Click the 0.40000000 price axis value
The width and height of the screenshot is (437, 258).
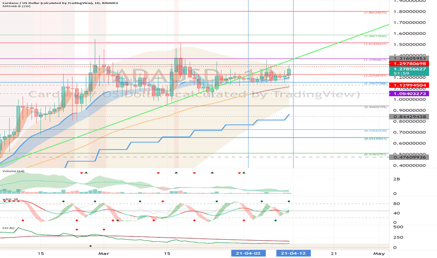pyautogui.click(x=409, y=166)
